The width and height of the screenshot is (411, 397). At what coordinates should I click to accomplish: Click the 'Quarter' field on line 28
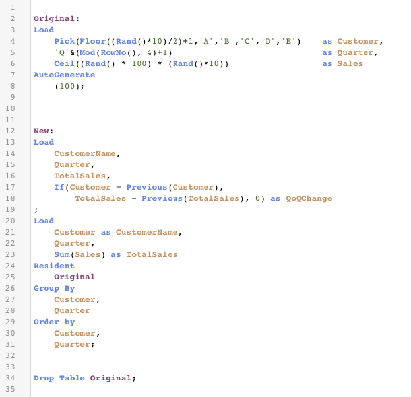tap(72, 311)
